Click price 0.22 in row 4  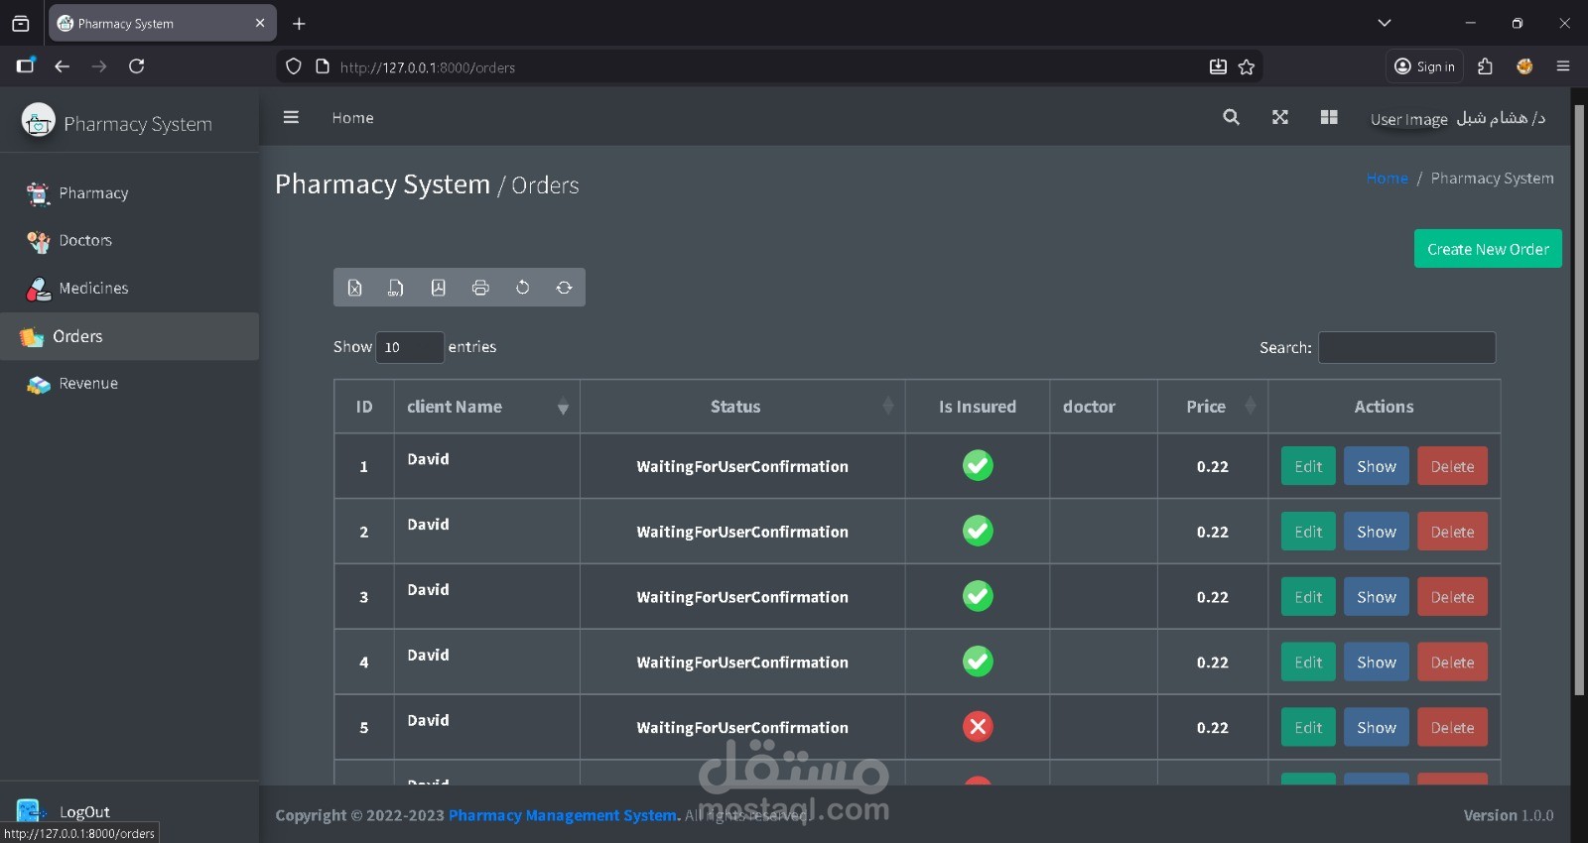click(1213, 662)
